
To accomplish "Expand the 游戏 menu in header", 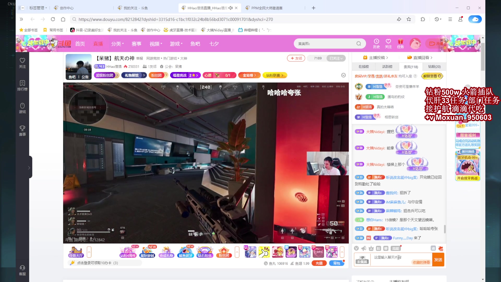I will (176, 44).
